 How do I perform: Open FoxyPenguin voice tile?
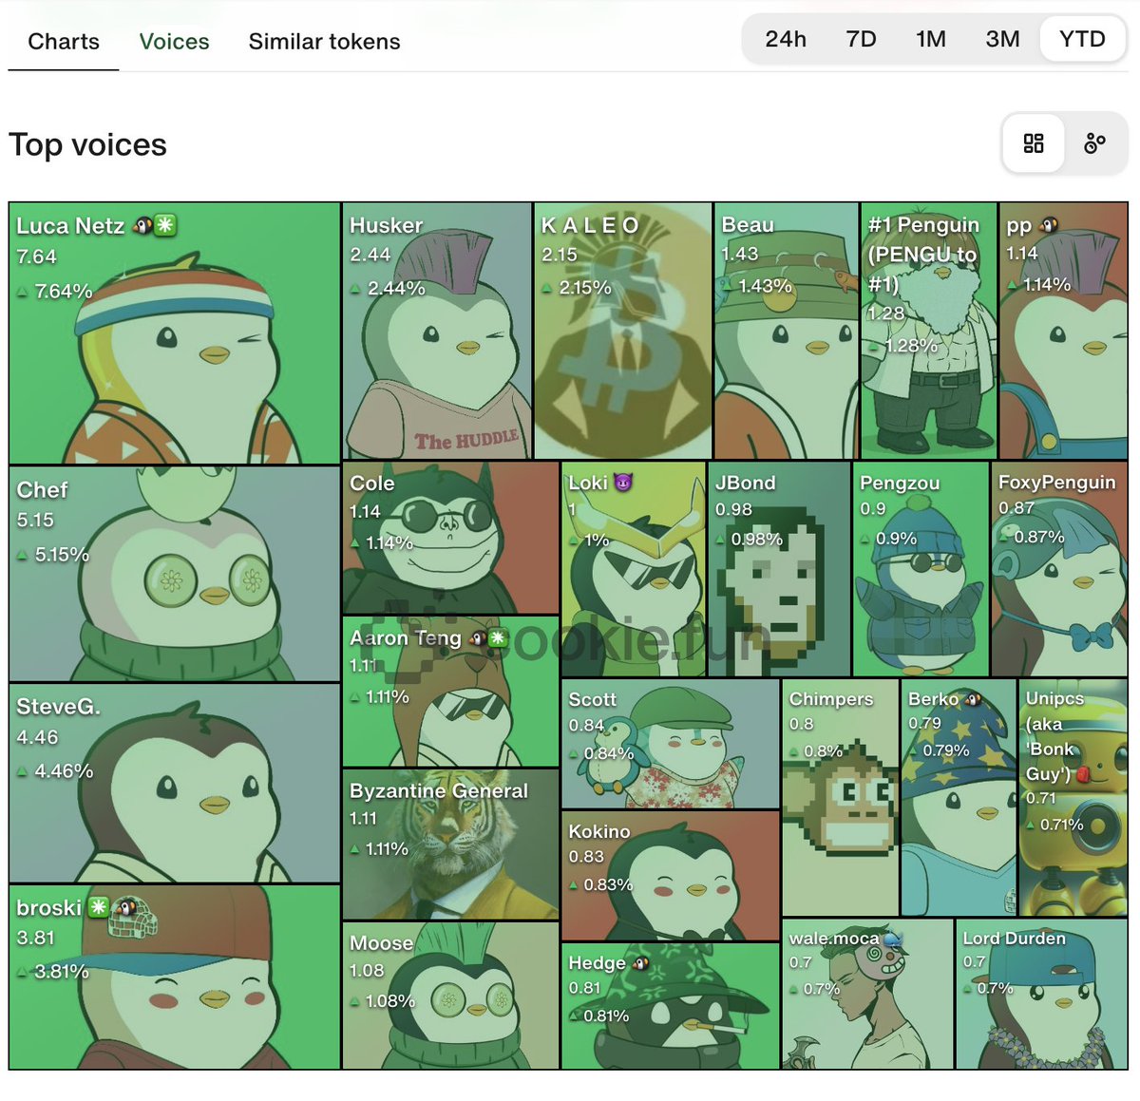click(1059, 569)
